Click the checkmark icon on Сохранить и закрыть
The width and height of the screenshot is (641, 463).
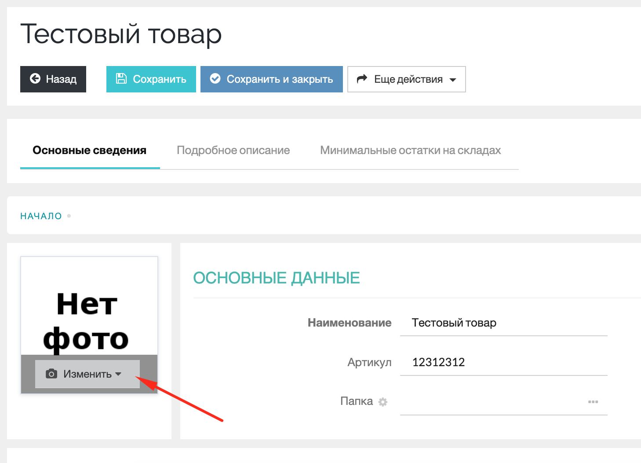[215, 79]
